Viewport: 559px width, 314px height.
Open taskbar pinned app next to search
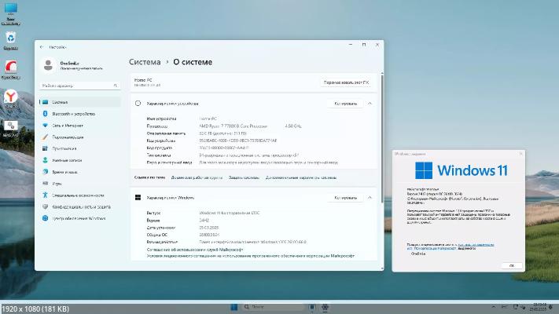312,307
